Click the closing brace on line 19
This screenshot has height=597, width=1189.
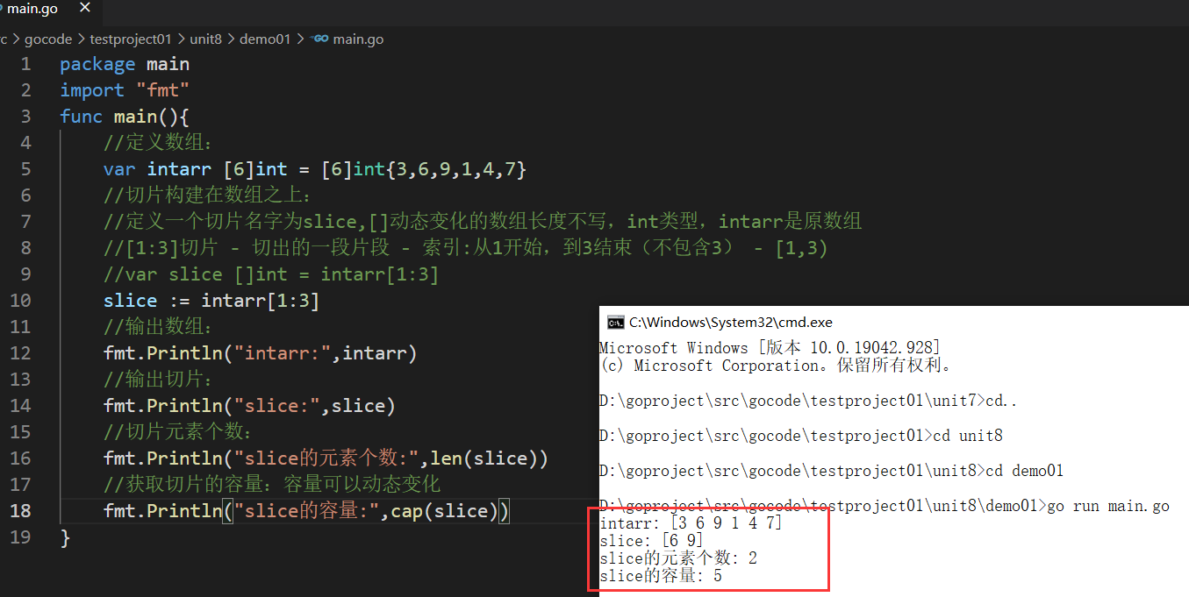pyautogui.click(x=65, y=537)
